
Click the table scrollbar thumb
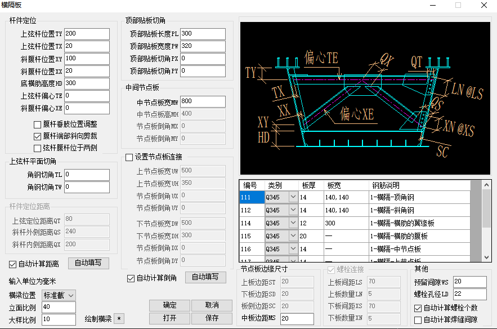(x=486, y=208)
